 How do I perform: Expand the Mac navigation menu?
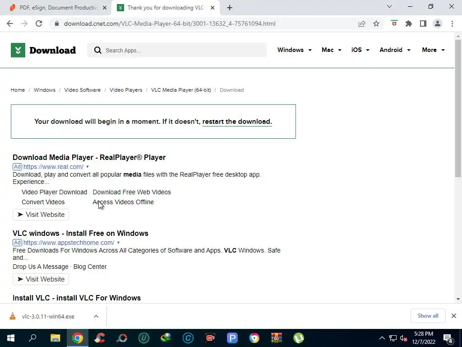(x=332, y=50)
